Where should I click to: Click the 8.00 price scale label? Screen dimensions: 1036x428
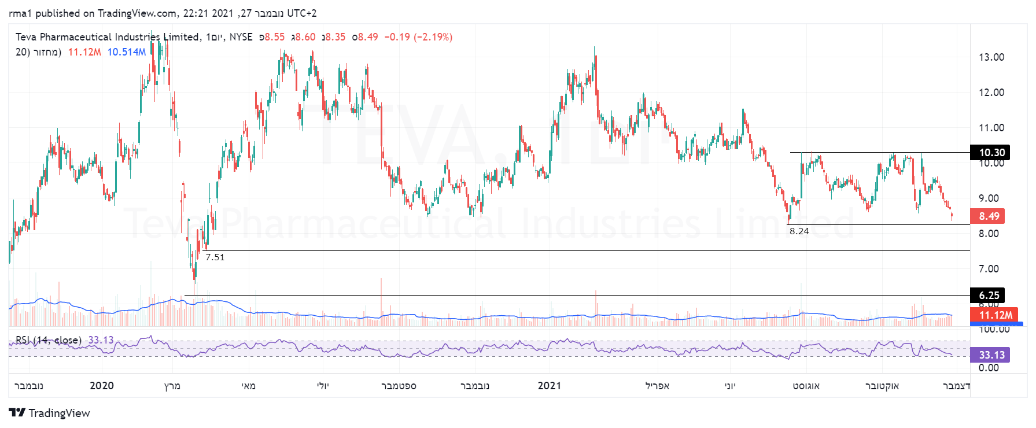(989, 234)
